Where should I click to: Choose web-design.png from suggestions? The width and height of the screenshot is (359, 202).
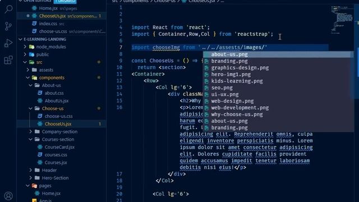click(x=278, y=101)
